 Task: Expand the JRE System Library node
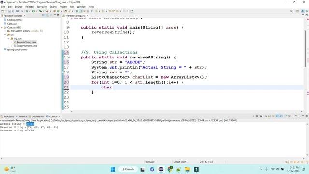5,31
